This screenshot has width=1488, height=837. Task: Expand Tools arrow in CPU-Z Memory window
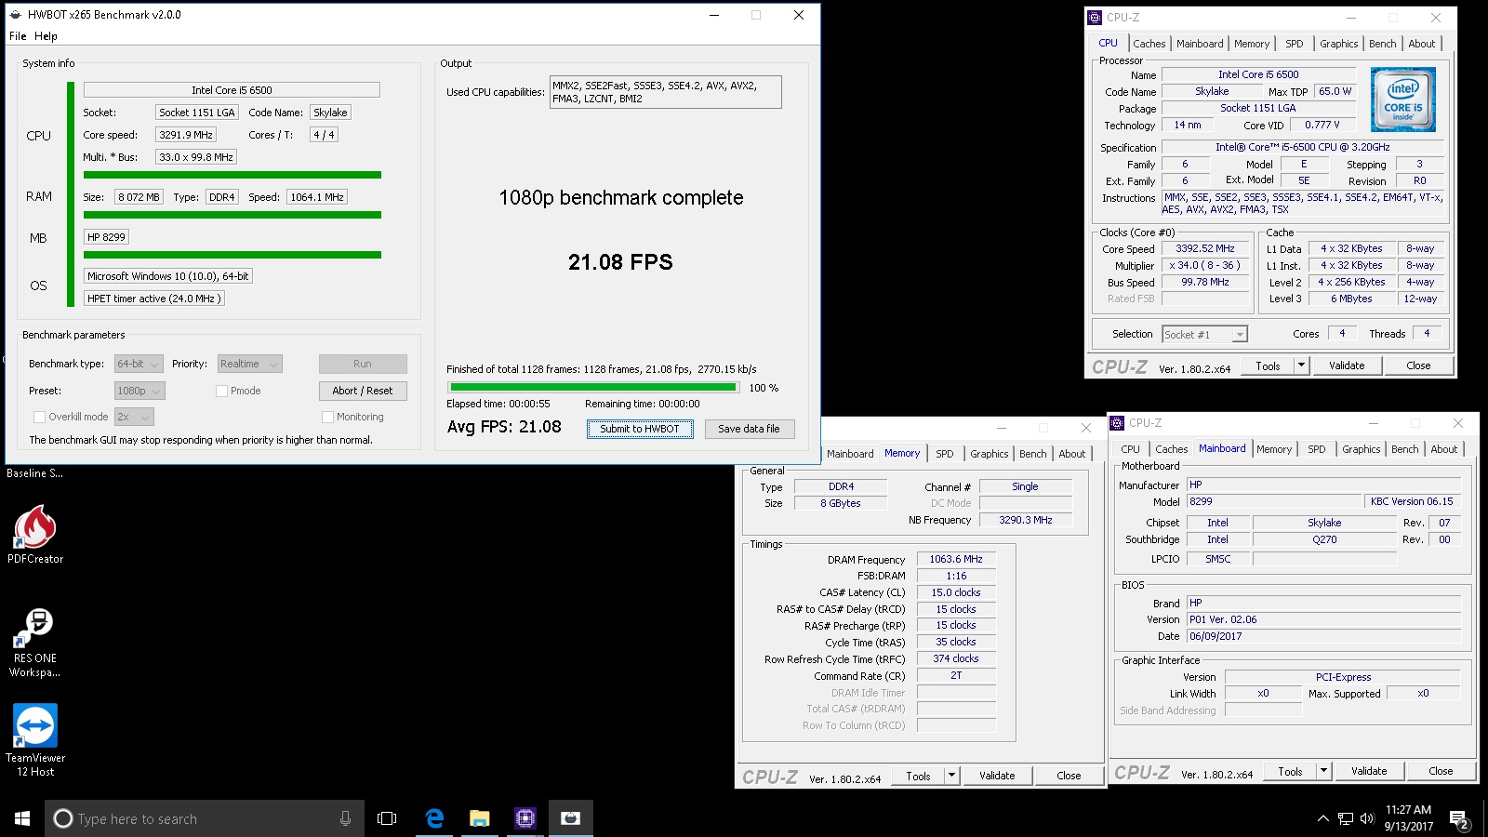click(951, 776)
